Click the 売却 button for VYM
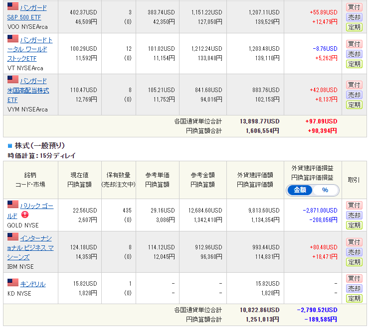 pos(354,95)
